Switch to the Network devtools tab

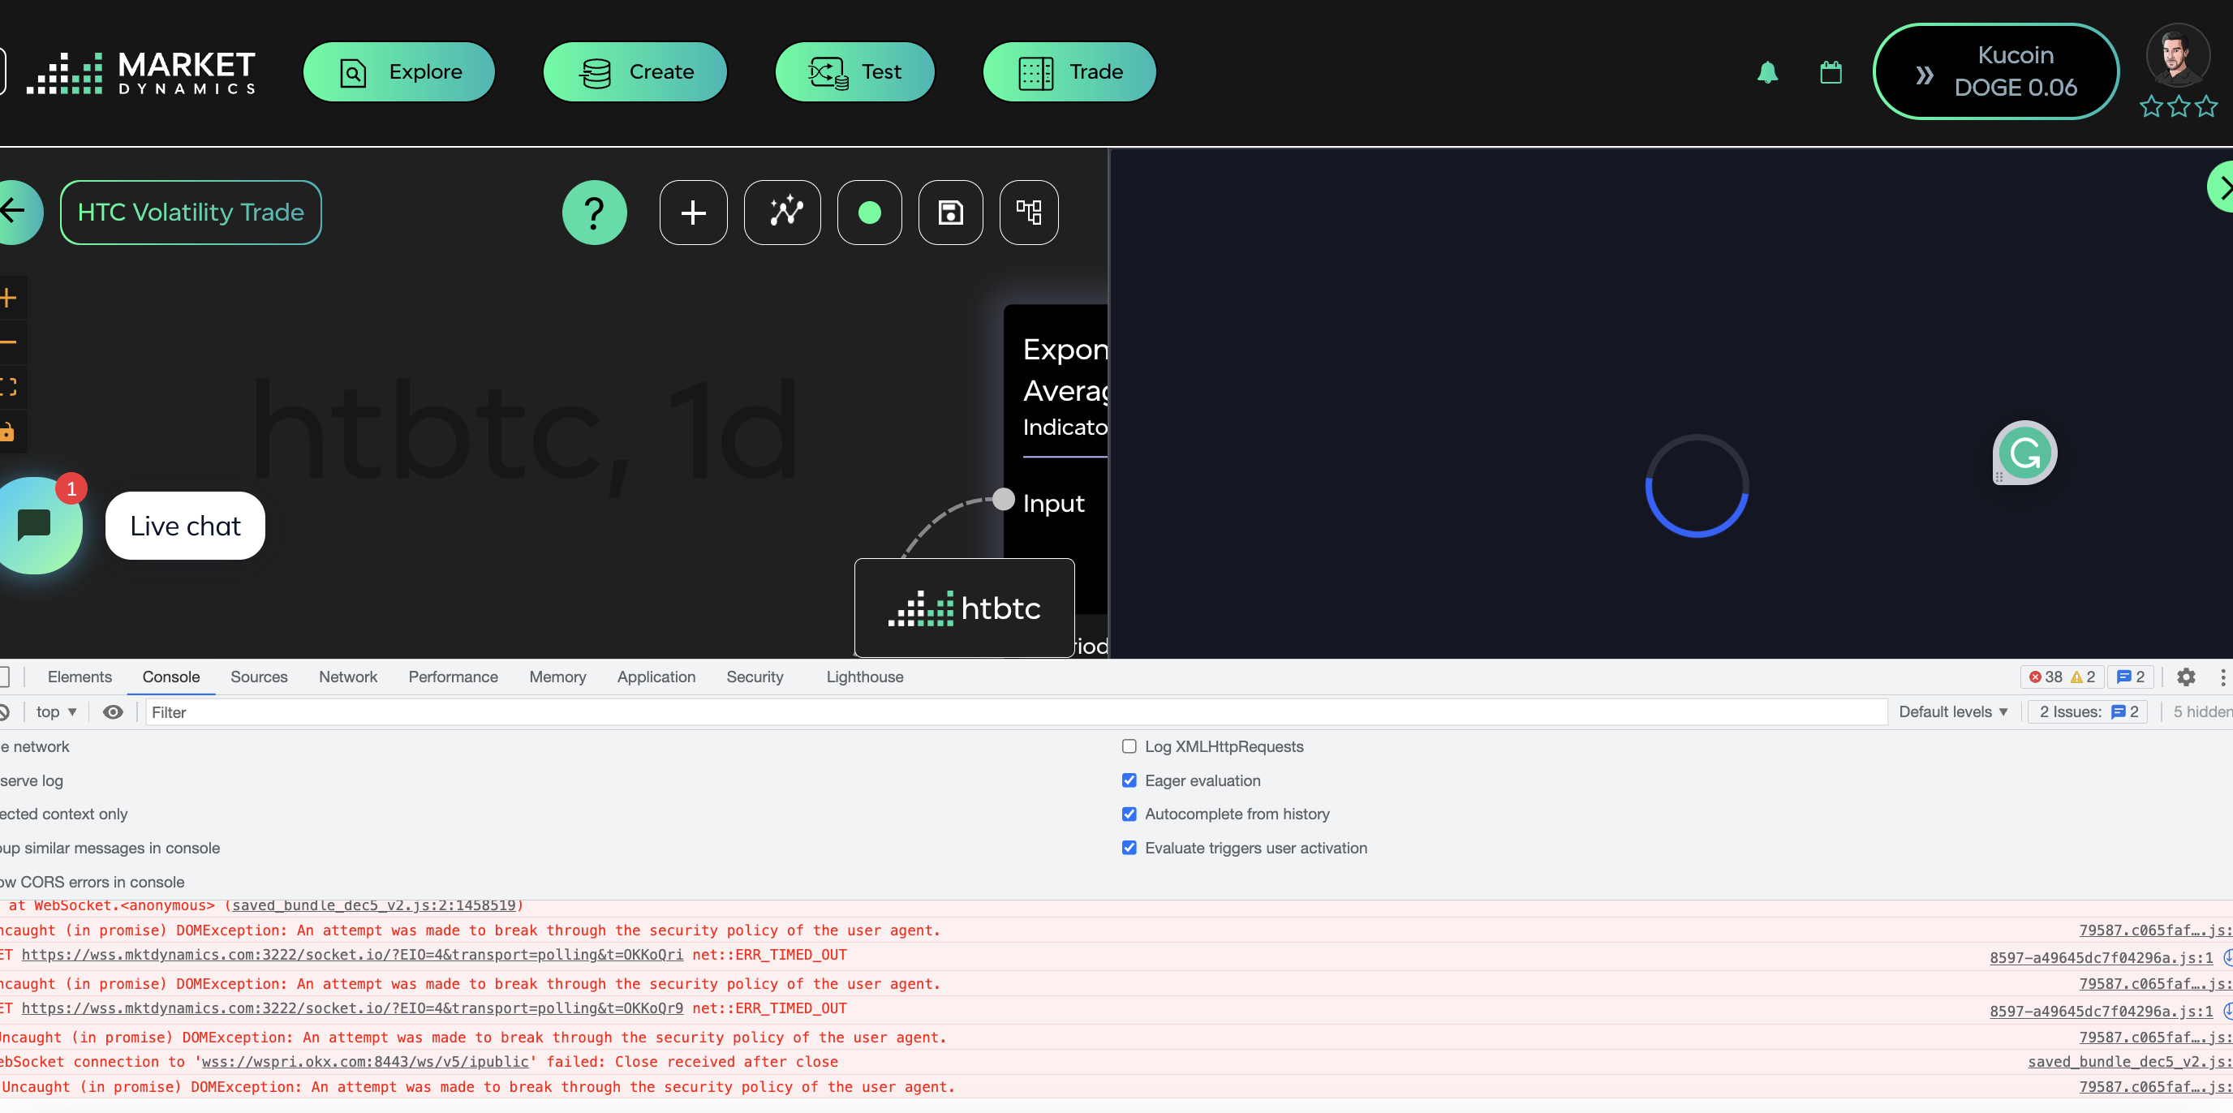click(x=347, y=677)
